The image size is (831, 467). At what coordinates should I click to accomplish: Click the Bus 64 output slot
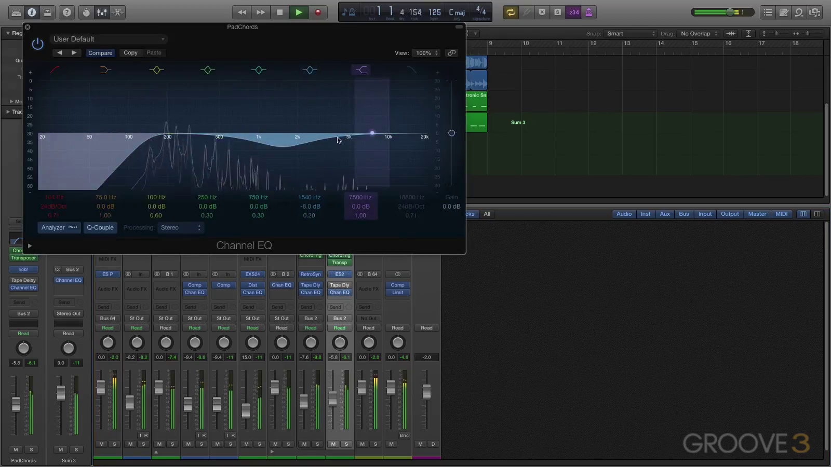click(108, 318)
